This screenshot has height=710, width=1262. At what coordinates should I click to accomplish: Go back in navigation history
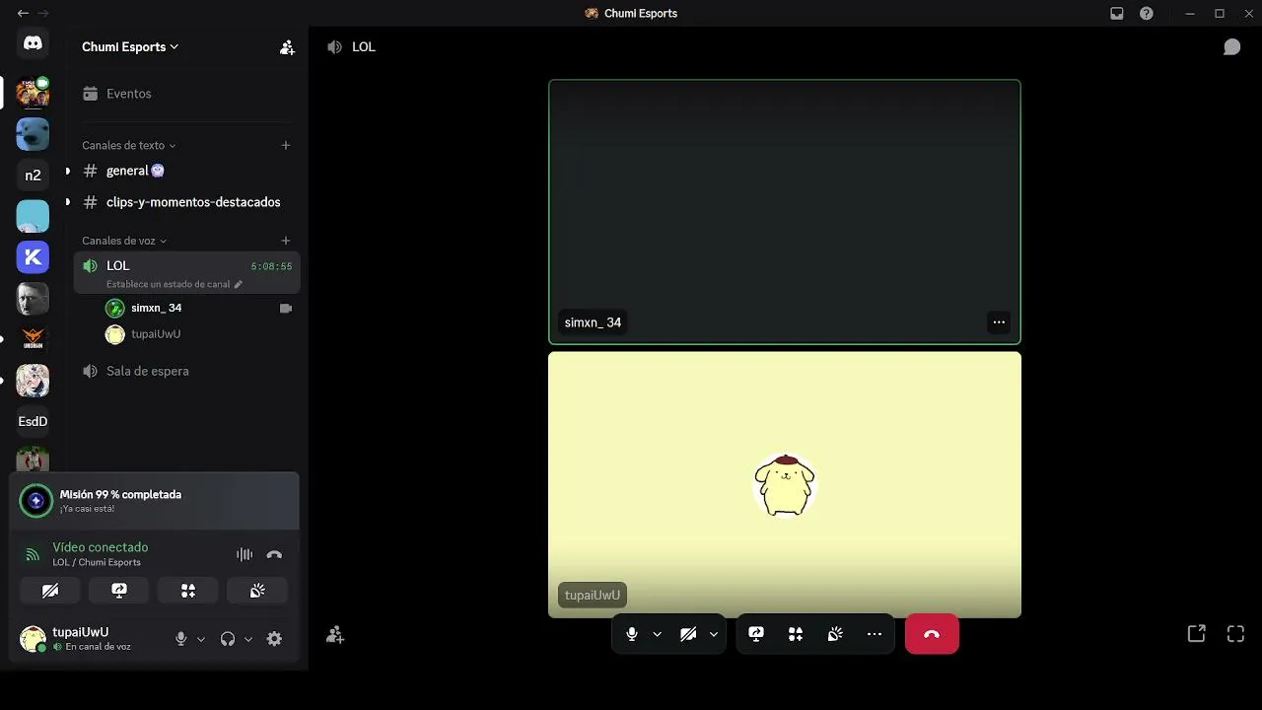coord(23,14)
